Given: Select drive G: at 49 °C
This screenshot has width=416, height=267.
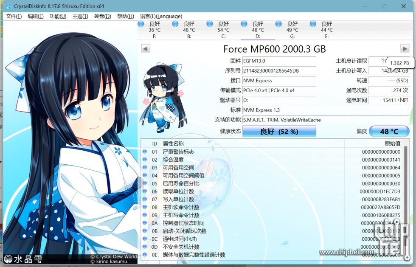Looking at the screenshot, I should click(x=292, y=30).
